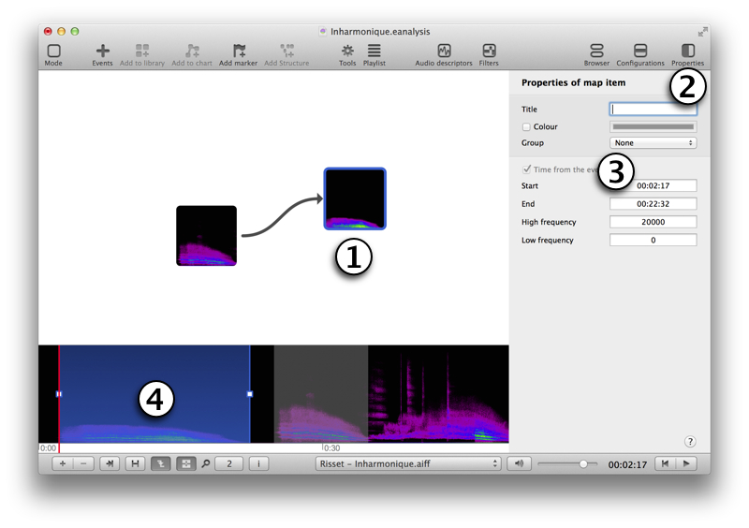Select the blue-outlined map item thumbnail

(x=355, y=198)
